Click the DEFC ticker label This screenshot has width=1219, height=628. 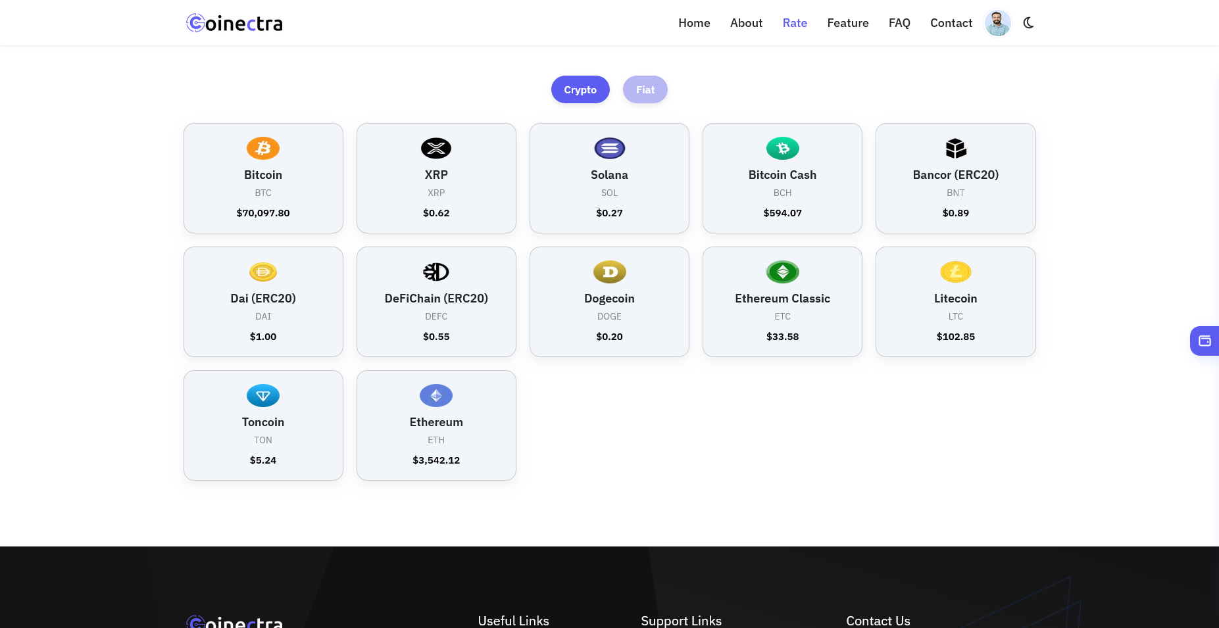coord(436,316)
